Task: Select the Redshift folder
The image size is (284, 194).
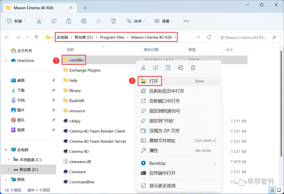Action: [74, 101]
